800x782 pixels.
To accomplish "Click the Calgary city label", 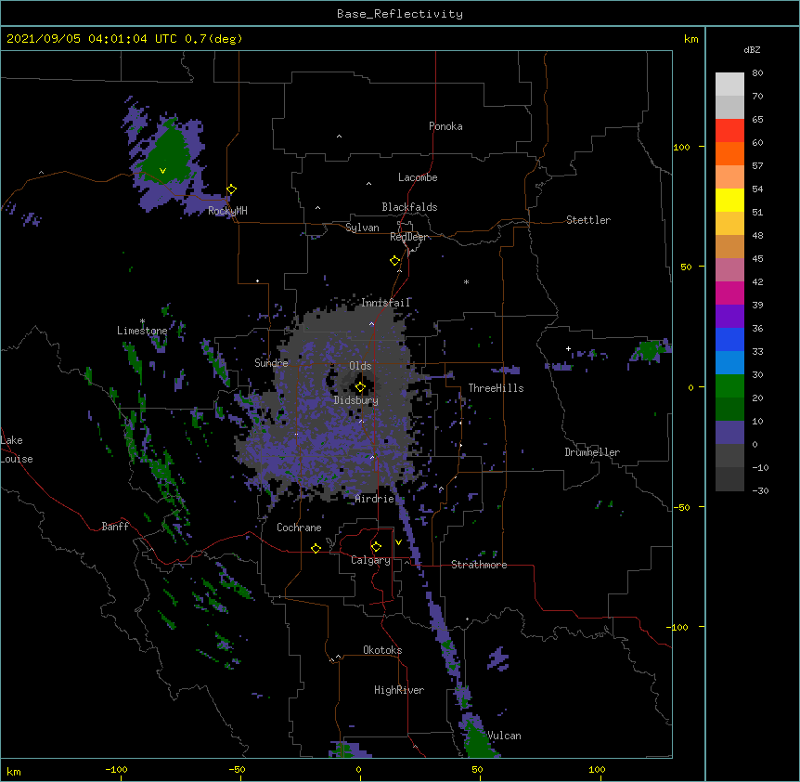I will 370,560.
